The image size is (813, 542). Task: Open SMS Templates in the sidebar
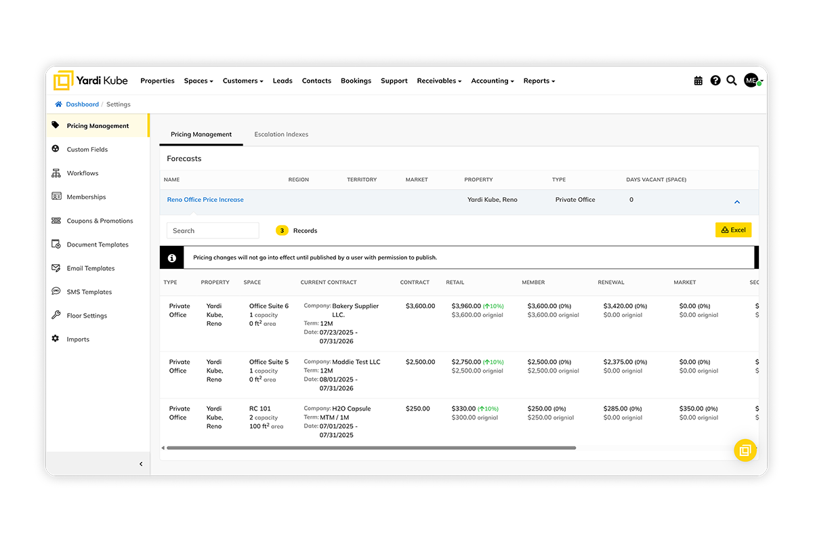point(89,292)
